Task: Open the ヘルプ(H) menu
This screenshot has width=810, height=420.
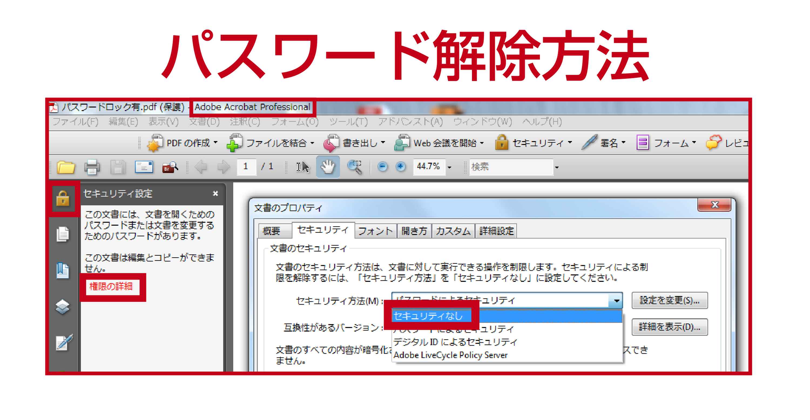Action: coord(542,122)
